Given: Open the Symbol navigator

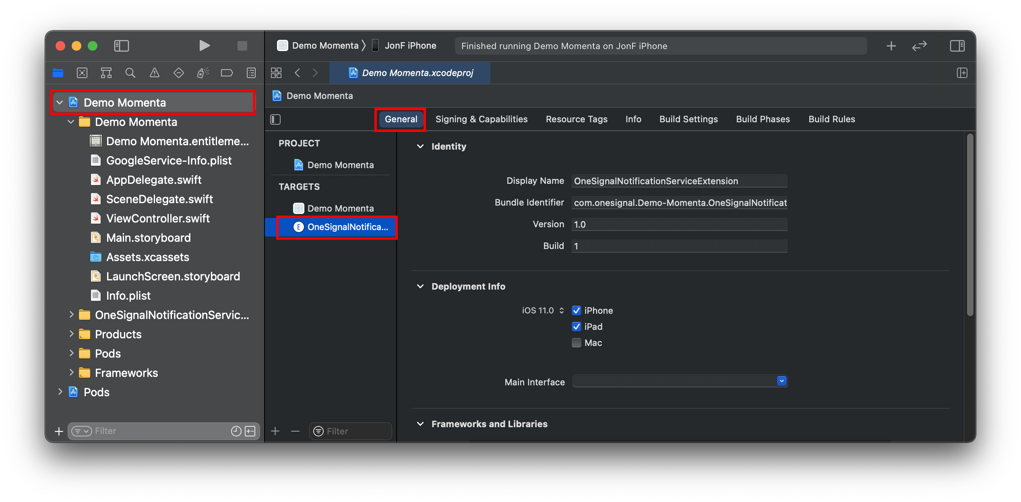Looking at the screenshot, I should coord(106,73).
